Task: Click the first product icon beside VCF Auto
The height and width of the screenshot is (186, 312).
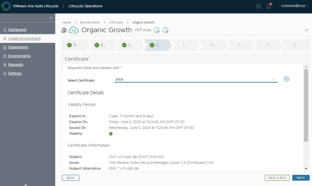Action: pos(157,30)
